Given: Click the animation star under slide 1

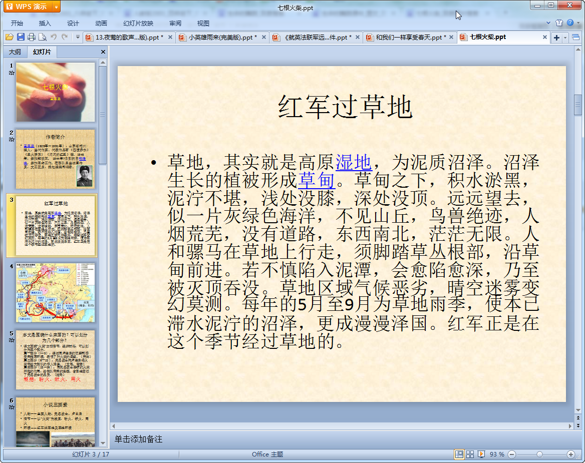Looking at the screenshot, I should pyautogui.click(x=12, y=73).
